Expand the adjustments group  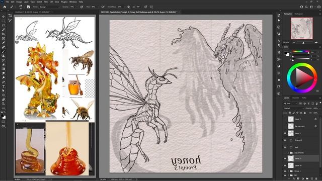(x=288, y=153)
